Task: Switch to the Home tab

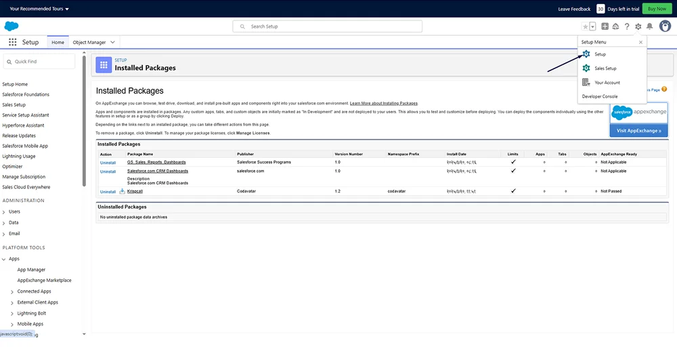Action: (58, 42)
